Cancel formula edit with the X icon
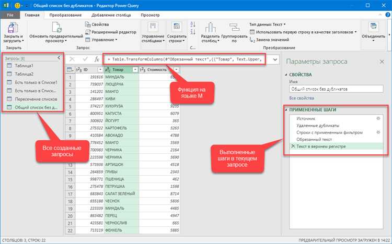Screen dimensions: 392x244 coord(72,59)
